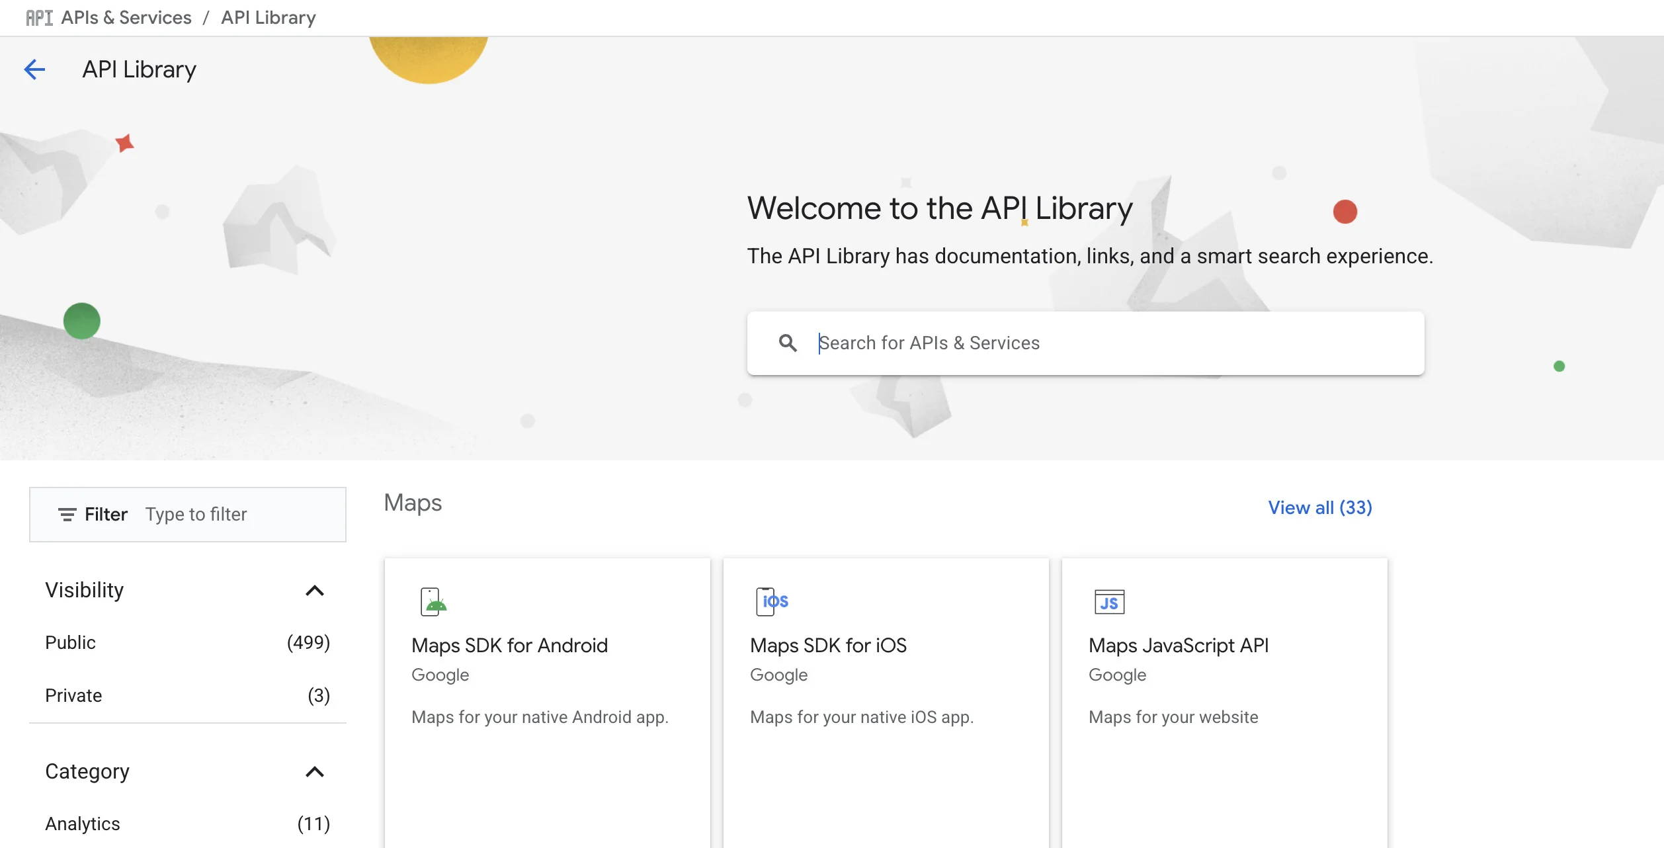Click 'Welcome to the API Library' heading

(x=940, y=208)
